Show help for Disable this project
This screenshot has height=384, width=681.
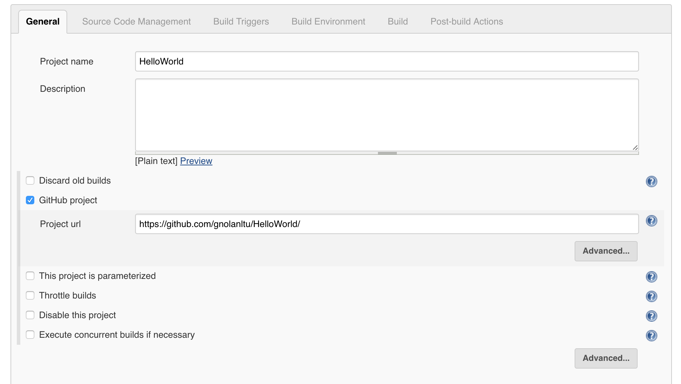click(x=651, y=316)
